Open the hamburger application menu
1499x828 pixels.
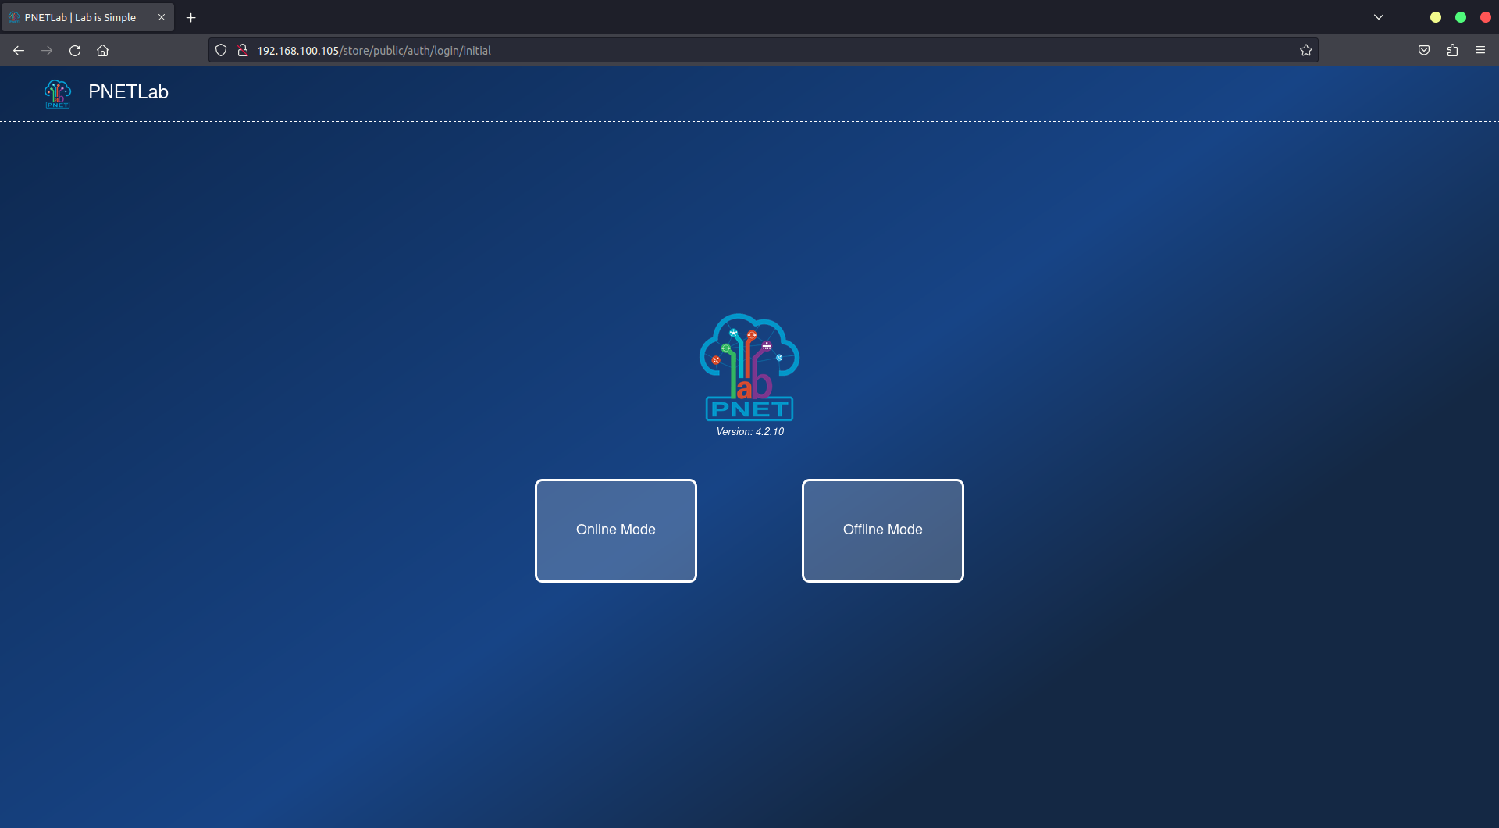[x=1480, y=50]
